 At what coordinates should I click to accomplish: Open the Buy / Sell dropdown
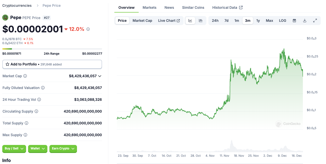coord(14,149)
